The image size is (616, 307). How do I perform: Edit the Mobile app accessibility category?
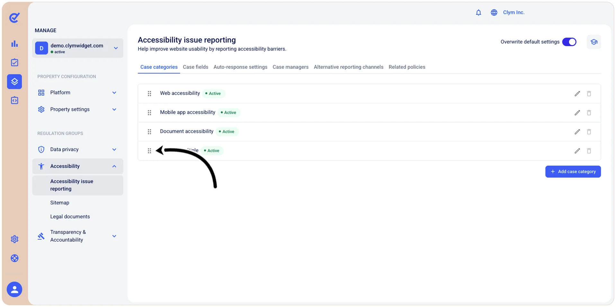pos(577,113)
